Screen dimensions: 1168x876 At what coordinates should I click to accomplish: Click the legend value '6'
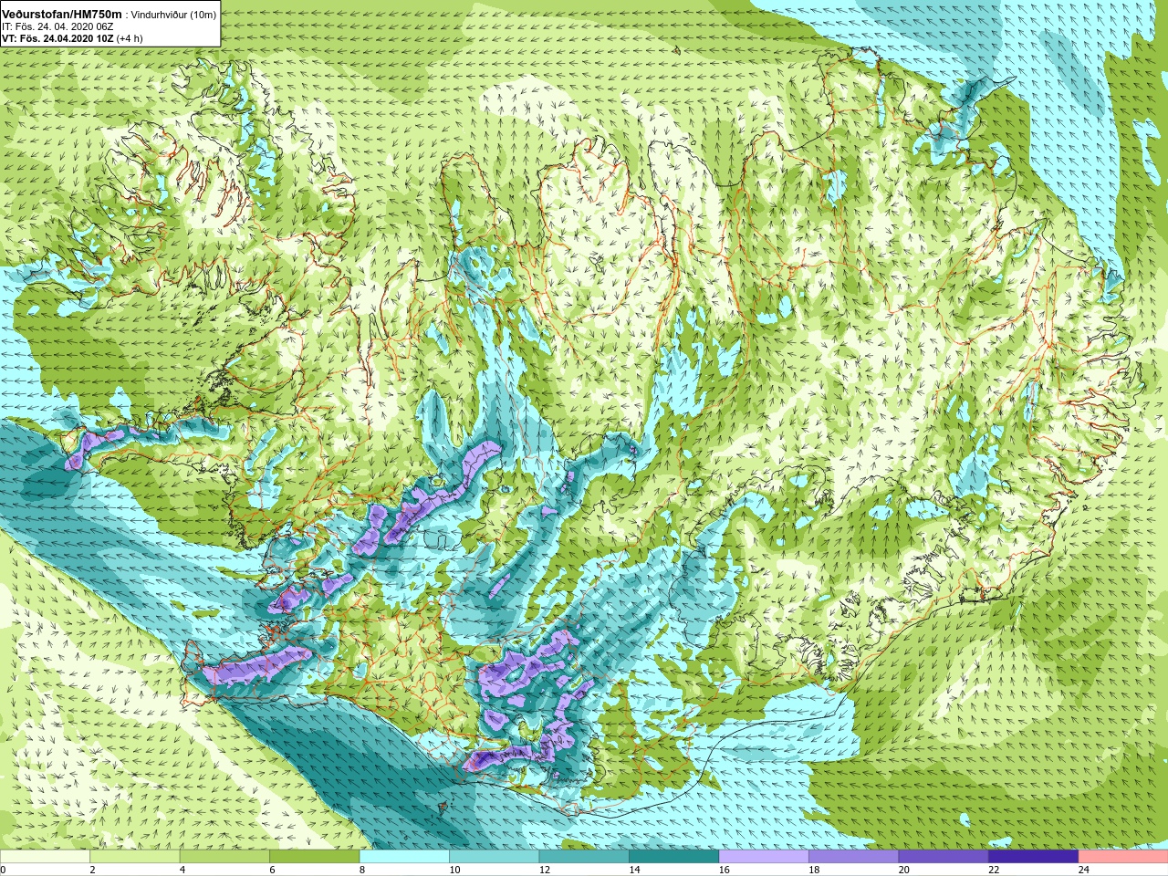pos(272,870)
